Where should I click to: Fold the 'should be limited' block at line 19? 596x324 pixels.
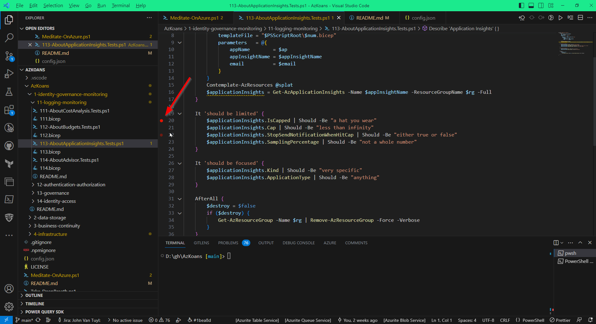click(180, 114)
